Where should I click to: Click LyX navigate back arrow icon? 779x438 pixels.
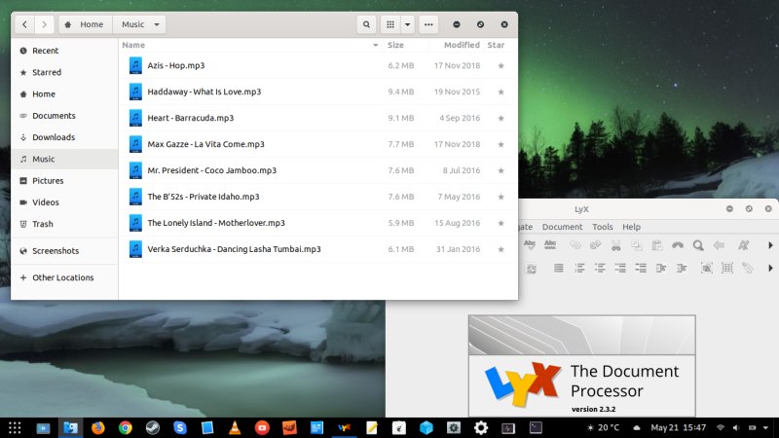(x=719, y=245)
